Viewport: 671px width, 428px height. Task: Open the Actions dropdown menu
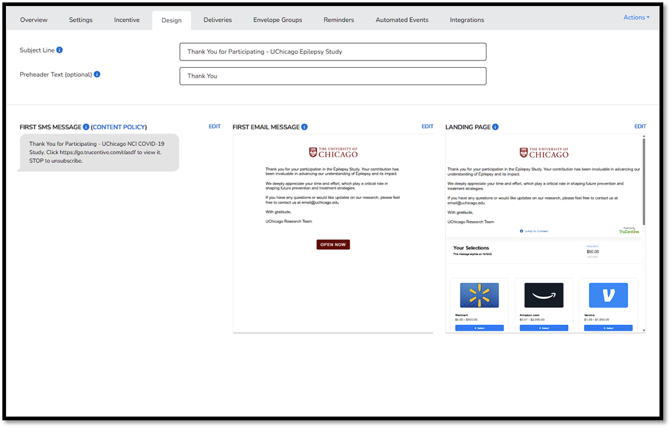(x=636, y=17)
